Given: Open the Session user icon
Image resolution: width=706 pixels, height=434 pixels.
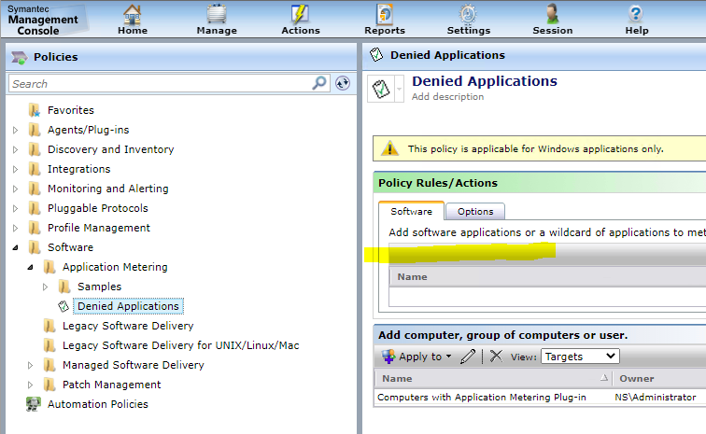Looking at the screenshot, I should tap(553, 14).
